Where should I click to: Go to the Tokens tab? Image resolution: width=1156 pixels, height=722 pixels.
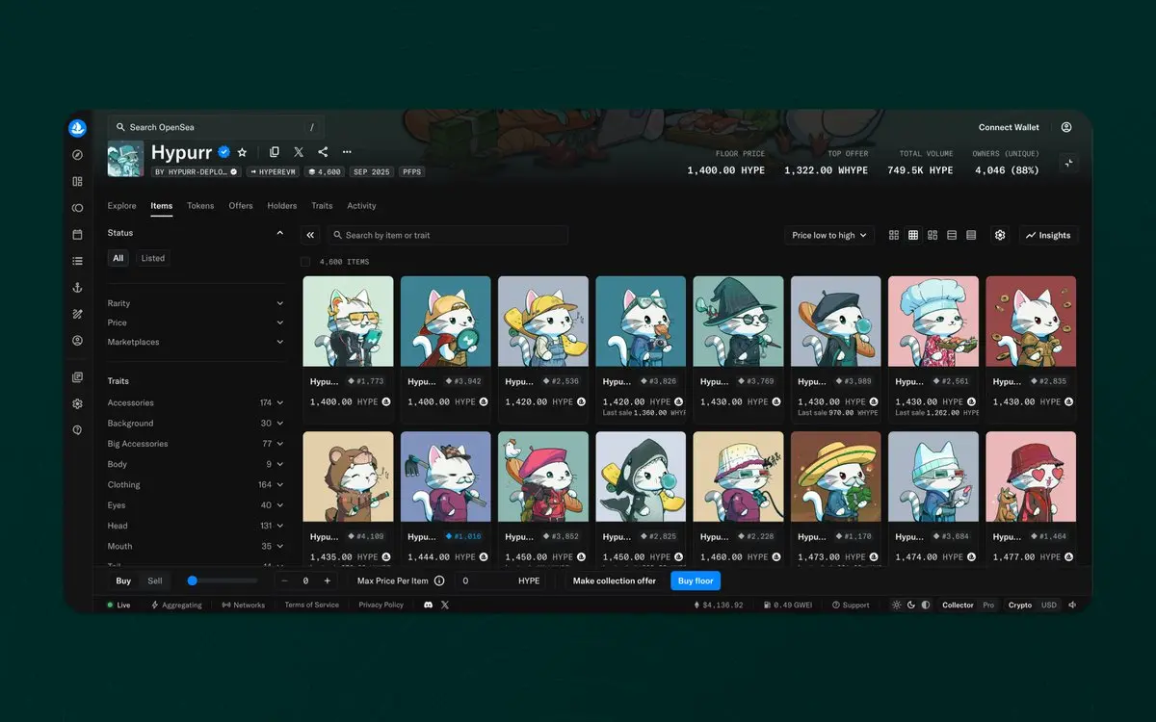pyautogui.click(x=200, y=206)
